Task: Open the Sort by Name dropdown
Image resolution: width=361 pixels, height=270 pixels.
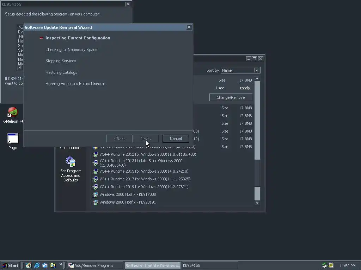Action: (x=257, y=70)
